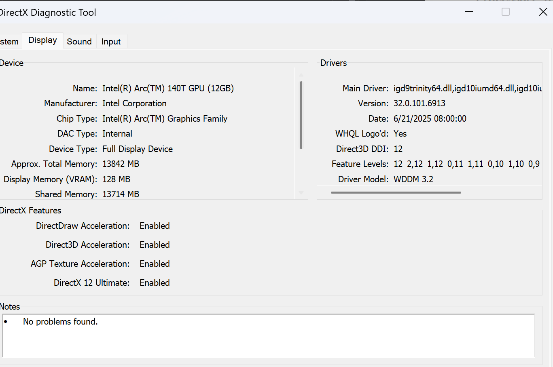This screenshot has height=367, width=553.
Task: Click AGP Texture Acceleration Enabled status
Action: pos(155,264)
